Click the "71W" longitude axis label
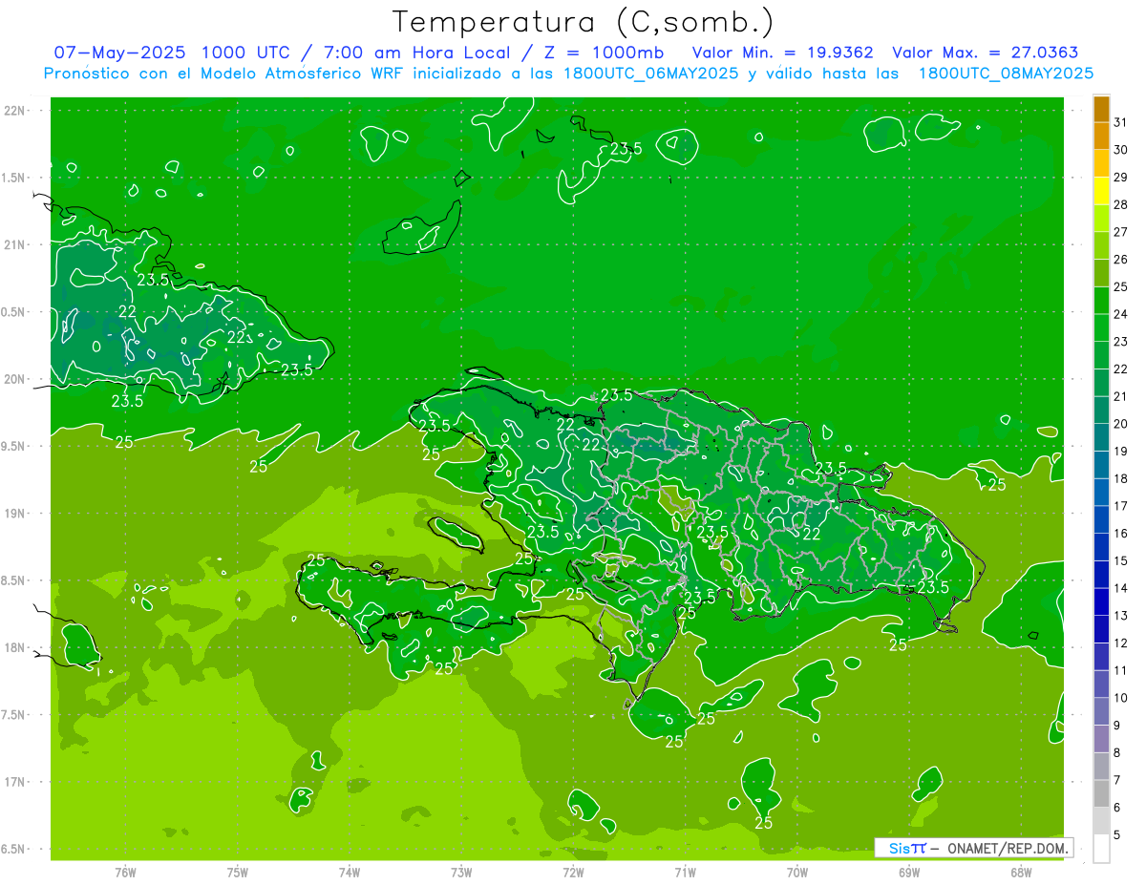The width and height of the screenshot is (1146, 885). click(x=685, y=872)
